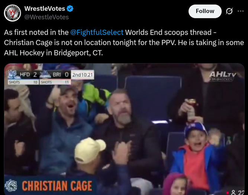
Task: Click the BRI shots counter bar
Action: (x=55, y=82)
